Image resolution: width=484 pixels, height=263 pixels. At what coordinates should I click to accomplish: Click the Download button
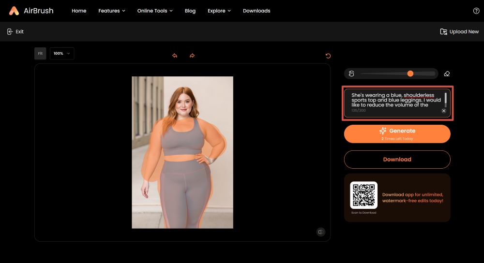tap(397, 160)
